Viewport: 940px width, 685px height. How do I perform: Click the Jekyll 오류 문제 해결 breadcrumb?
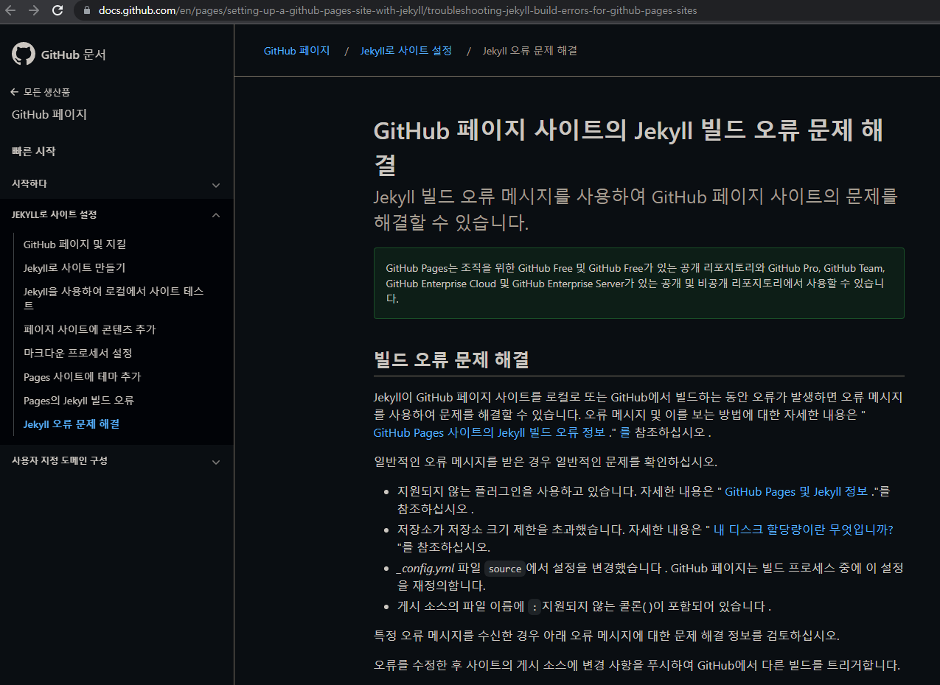(x=530, y=51)
